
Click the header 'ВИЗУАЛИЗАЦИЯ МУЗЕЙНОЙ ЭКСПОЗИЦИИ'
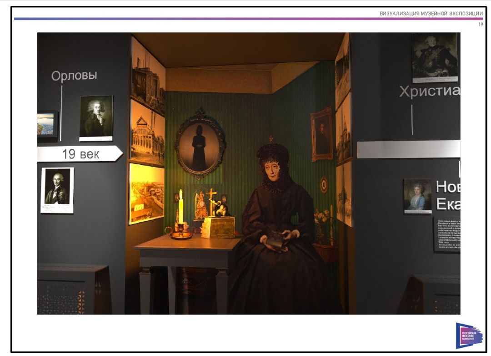[x=431, y=14]
